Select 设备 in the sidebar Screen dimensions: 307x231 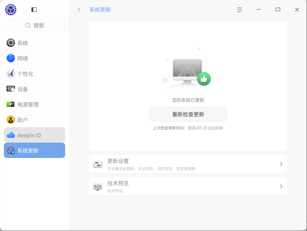click(34, 89)
